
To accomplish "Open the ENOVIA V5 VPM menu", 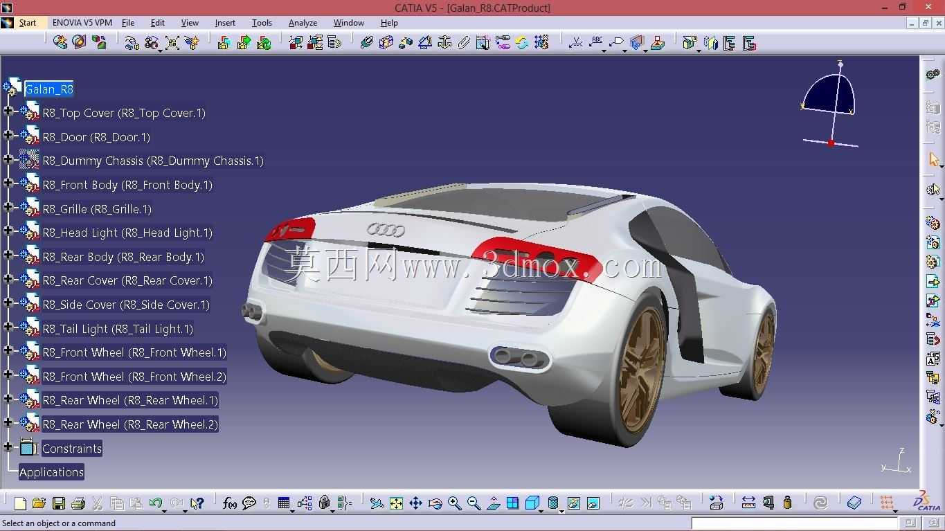I will pyautogui.click(x=82, y=23).
